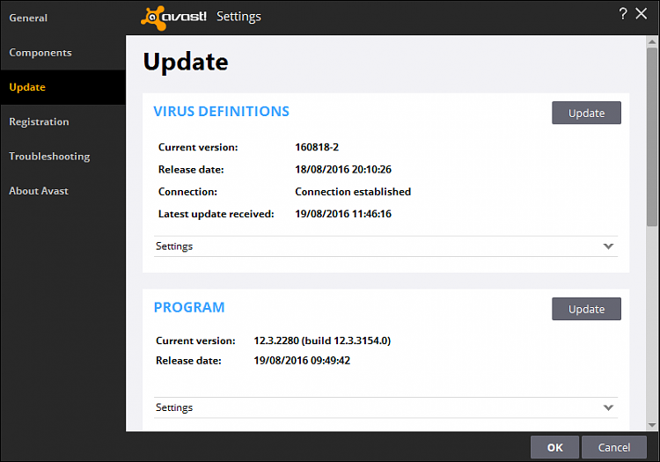The image size is (660, 462).
Task: Click the Avast logo in the title bar
Action: 173,18
